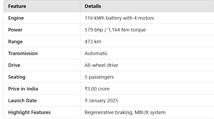214x119 pixels.
Task: Select the Range row label
Action: click(15, 42)
